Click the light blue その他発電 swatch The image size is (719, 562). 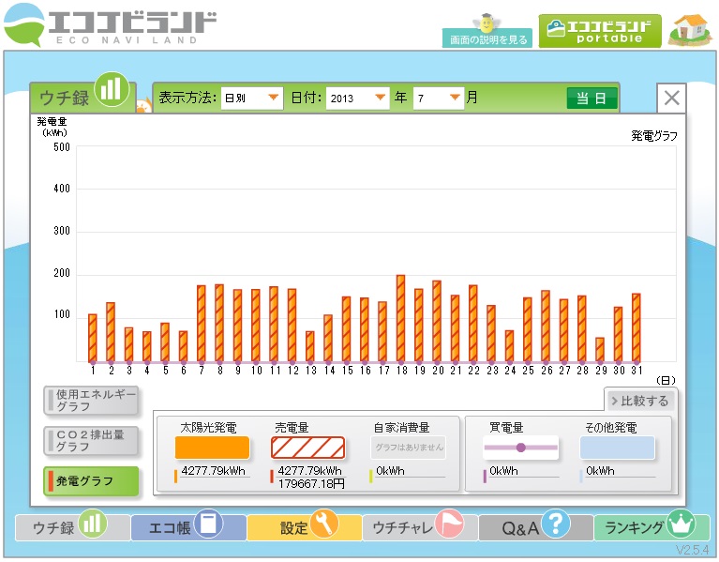(x=617, y=448)
